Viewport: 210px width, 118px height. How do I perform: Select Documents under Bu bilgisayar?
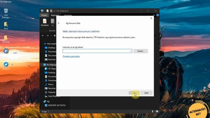click(x=50, y=76)
